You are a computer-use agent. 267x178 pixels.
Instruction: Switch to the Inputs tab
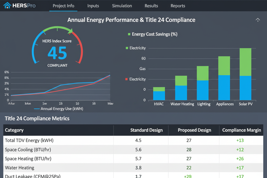coord(93,6)
